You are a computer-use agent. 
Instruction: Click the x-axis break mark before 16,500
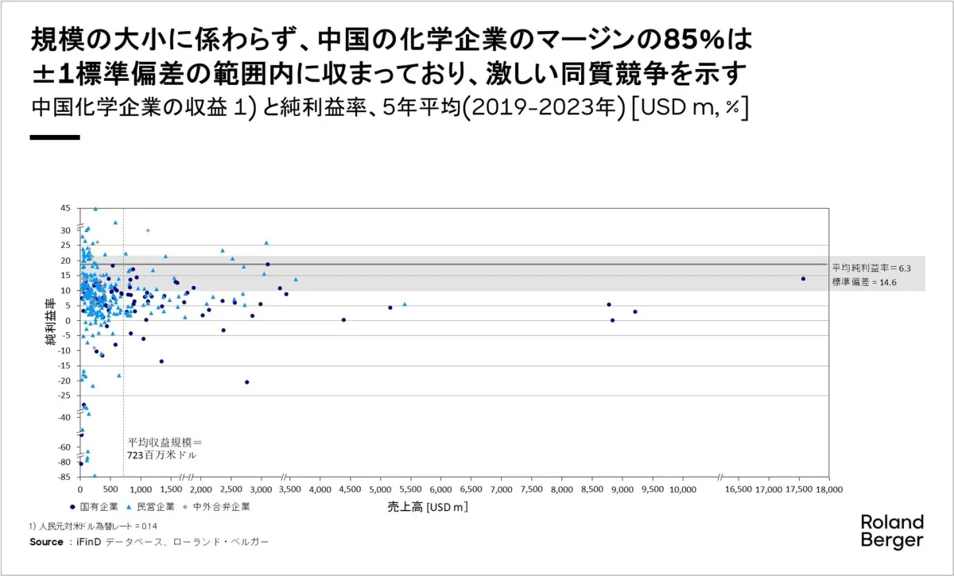(x=720, y=477)
